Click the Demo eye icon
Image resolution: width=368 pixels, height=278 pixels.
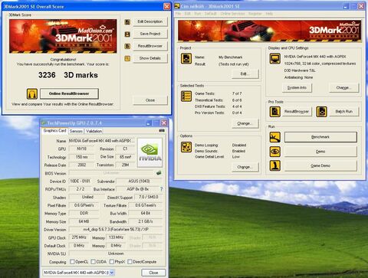(275, 152)
